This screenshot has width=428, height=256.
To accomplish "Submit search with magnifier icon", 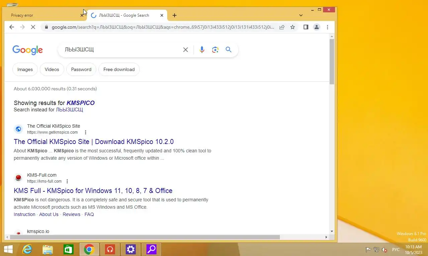I will tap(229, 50).
